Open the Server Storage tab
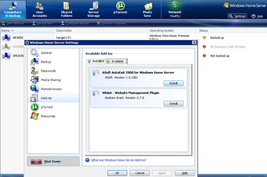Screen dimensions: 267x177 pos(93,10)
